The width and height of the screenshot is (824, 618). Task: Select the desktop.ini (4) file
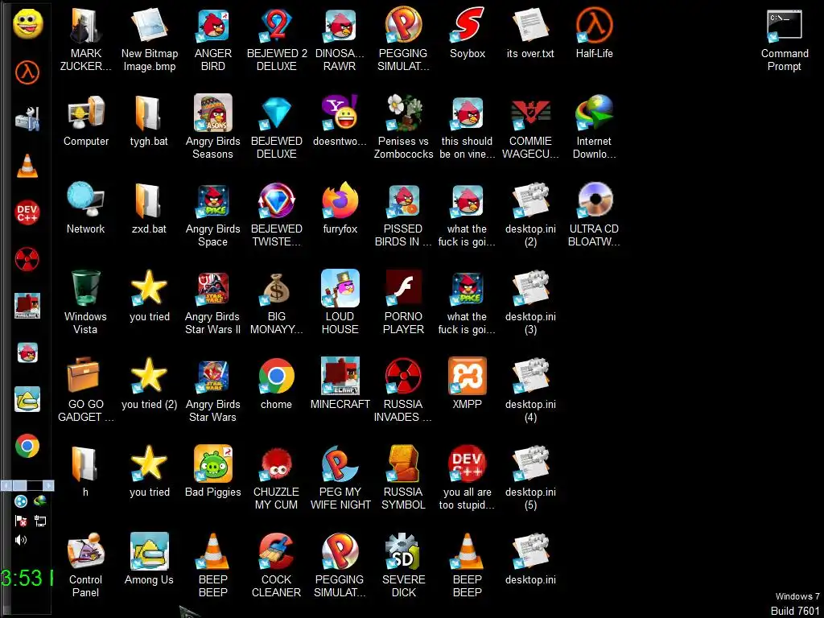click(531, 390)
